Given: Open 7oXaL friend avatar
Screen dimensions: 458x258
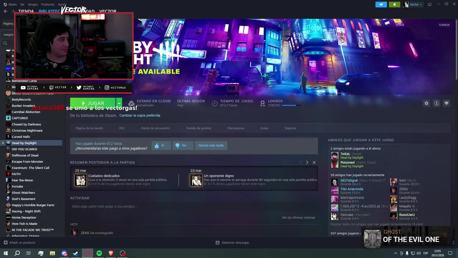Looking at the screenshot, I should coord(335,156).
